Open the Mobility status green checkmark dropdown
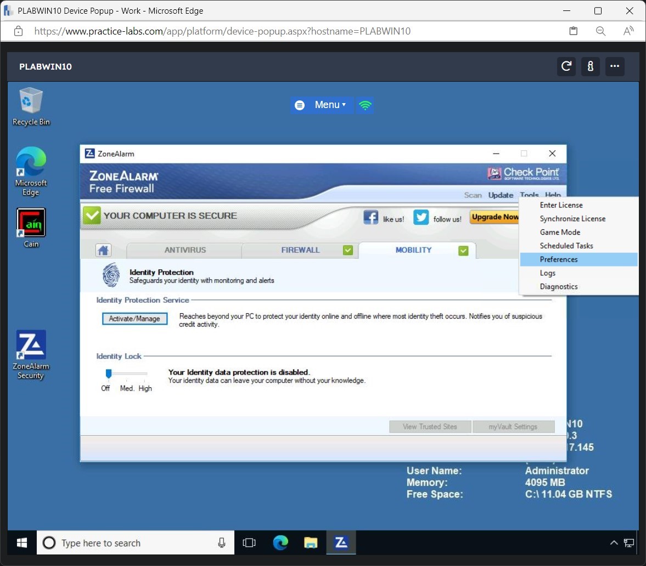The image size is (646, 566). 464,250
